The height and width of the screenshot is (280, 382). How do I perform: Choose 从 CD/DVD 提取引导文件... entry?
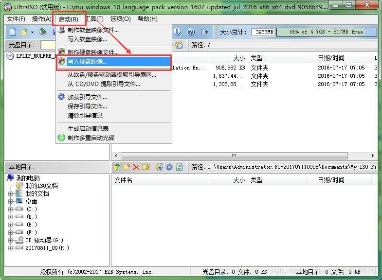point(114,84)
